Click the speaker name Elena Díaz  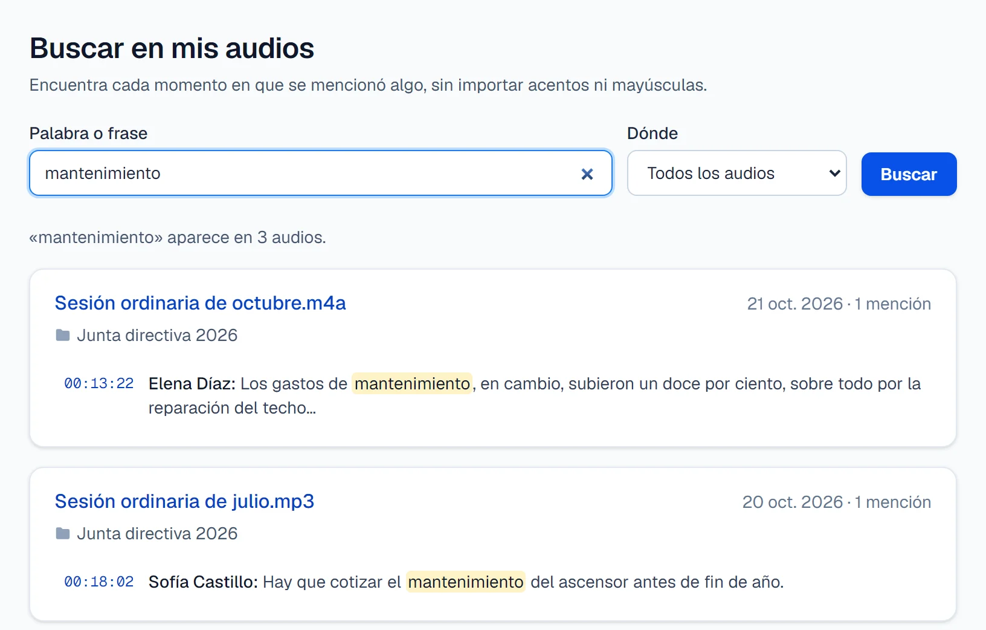[x=192, y=383]
